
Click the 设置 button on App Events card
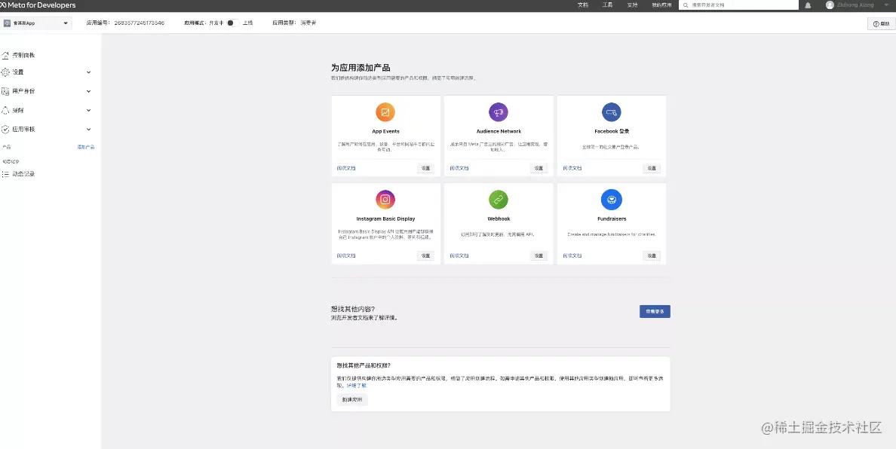(x=425, y=168)
